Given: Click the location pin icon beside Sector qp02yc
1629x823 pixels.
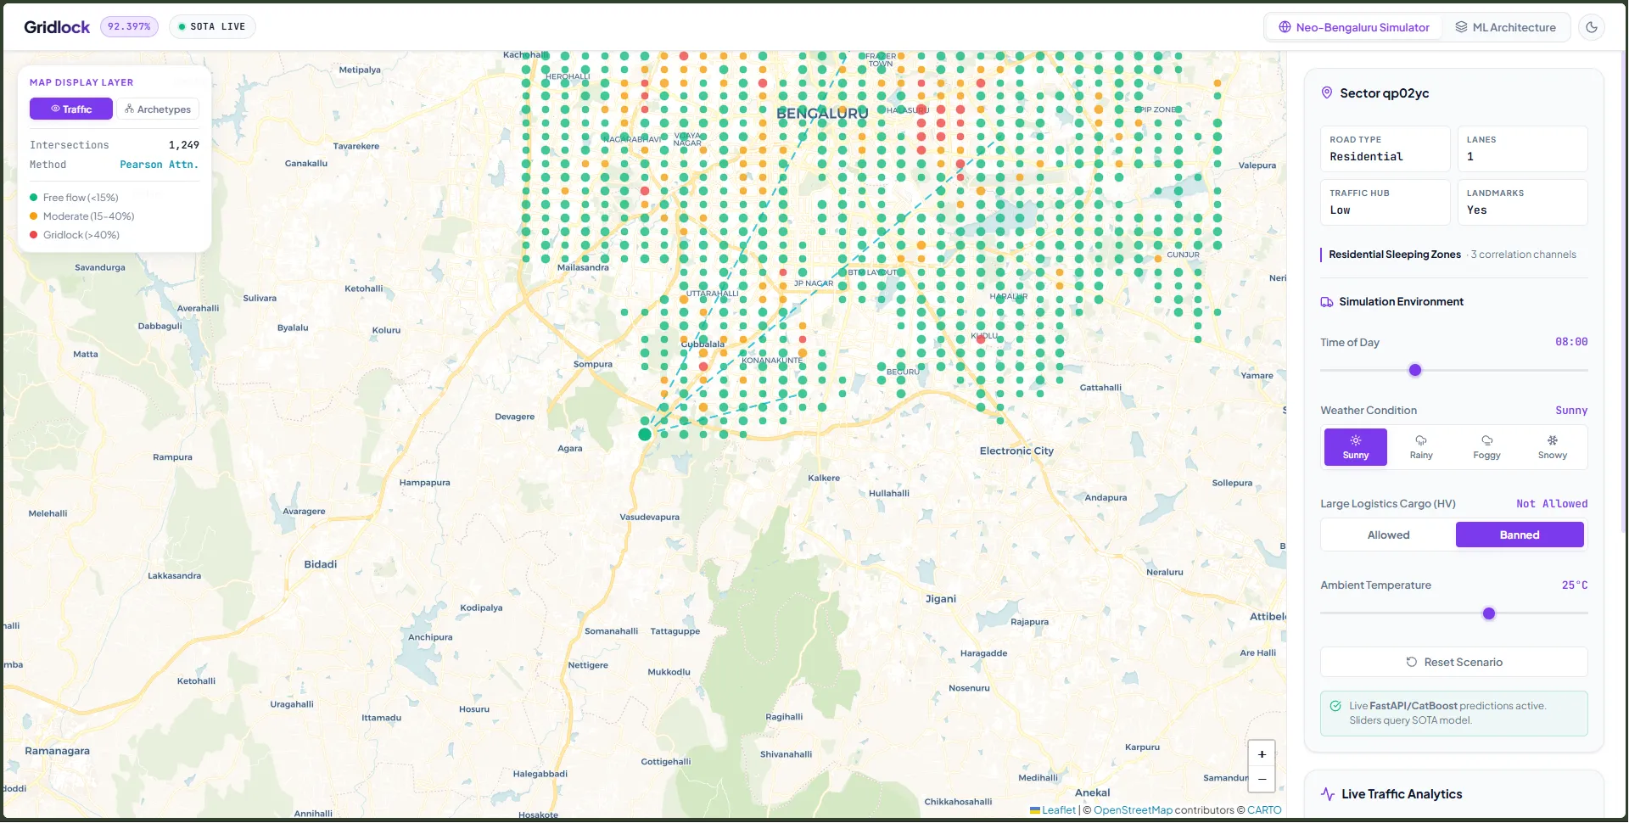Looking at the screenshot, I should click(1327, 92).
